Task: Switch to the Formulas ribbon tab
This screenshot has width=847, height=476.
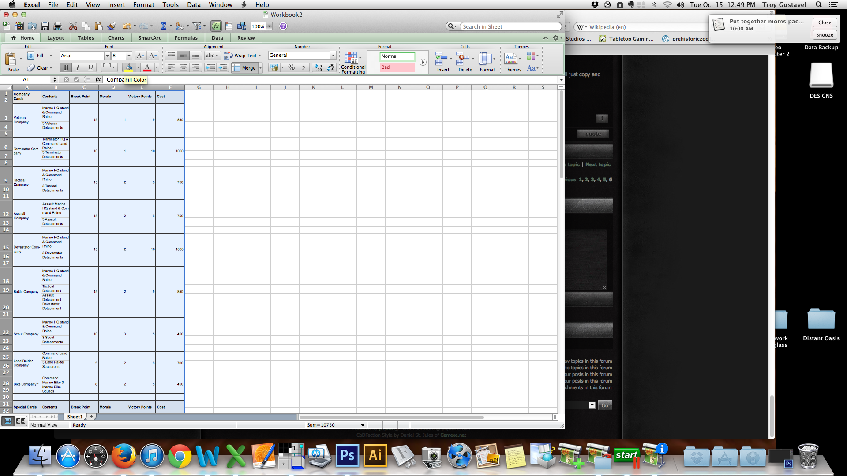Action: point(186,38)
